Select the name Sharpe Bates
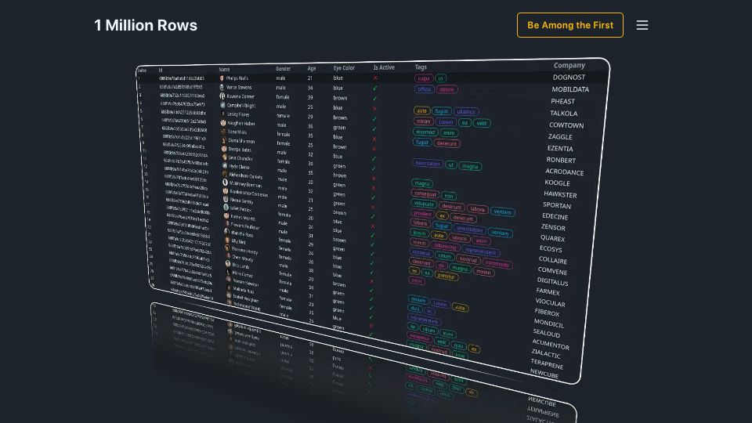 (x=240, y=150)
